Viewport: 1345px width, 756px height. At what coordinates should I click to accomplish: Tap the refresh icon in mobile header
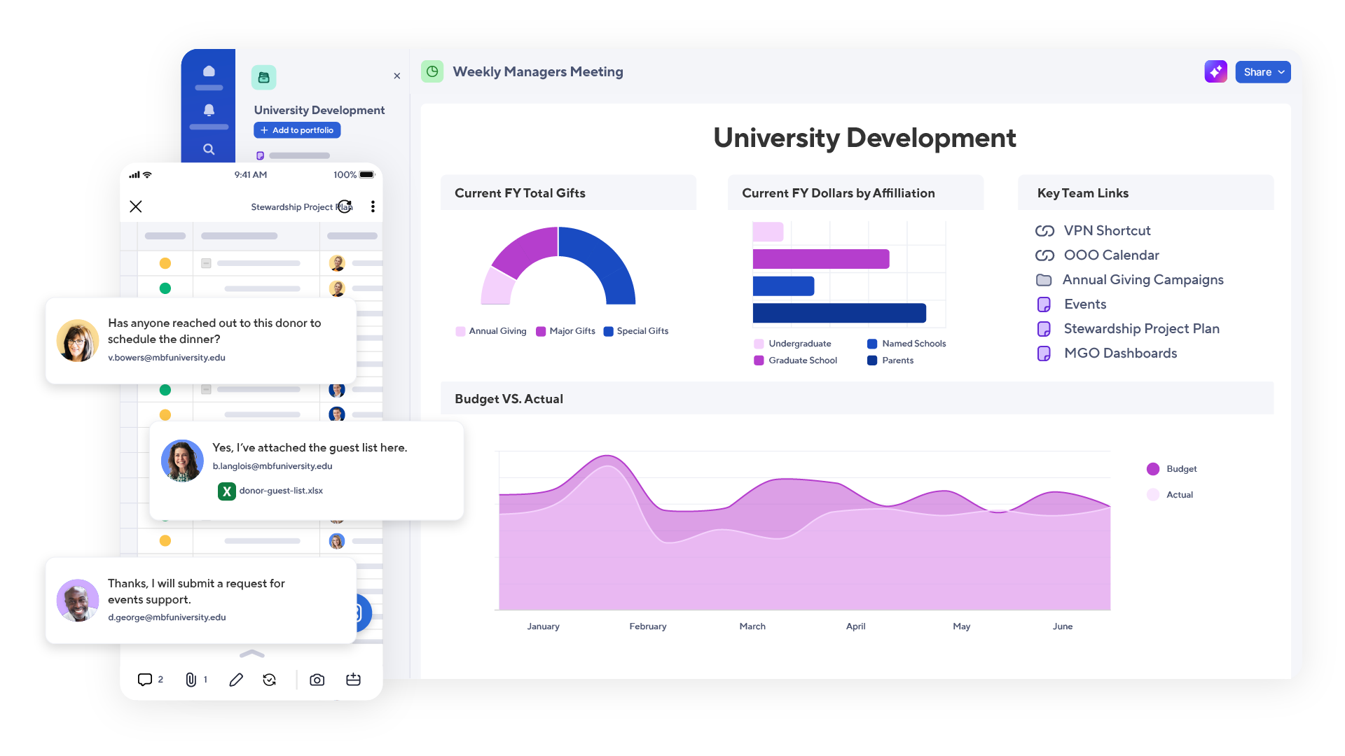point(345,206)
